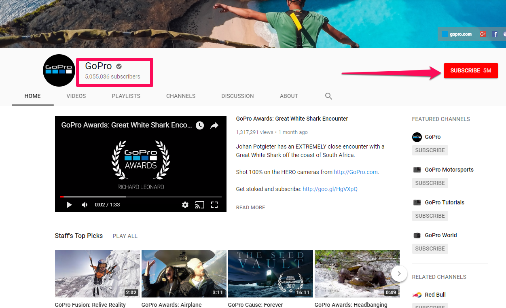Click the "0:02 / 1:33" time display
506x308 pixels.
click(107, 205)
